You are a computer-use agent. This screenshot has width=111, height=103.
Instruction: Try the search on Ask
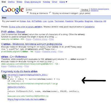pyautogui.click(x=29, y=21)
